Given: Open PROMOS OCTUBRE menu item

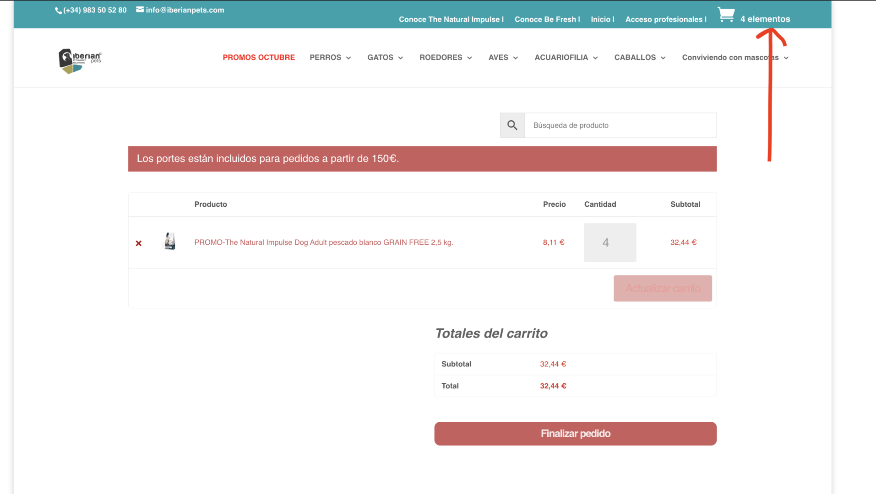Looking at the screenshot, I should pos(259,58).
